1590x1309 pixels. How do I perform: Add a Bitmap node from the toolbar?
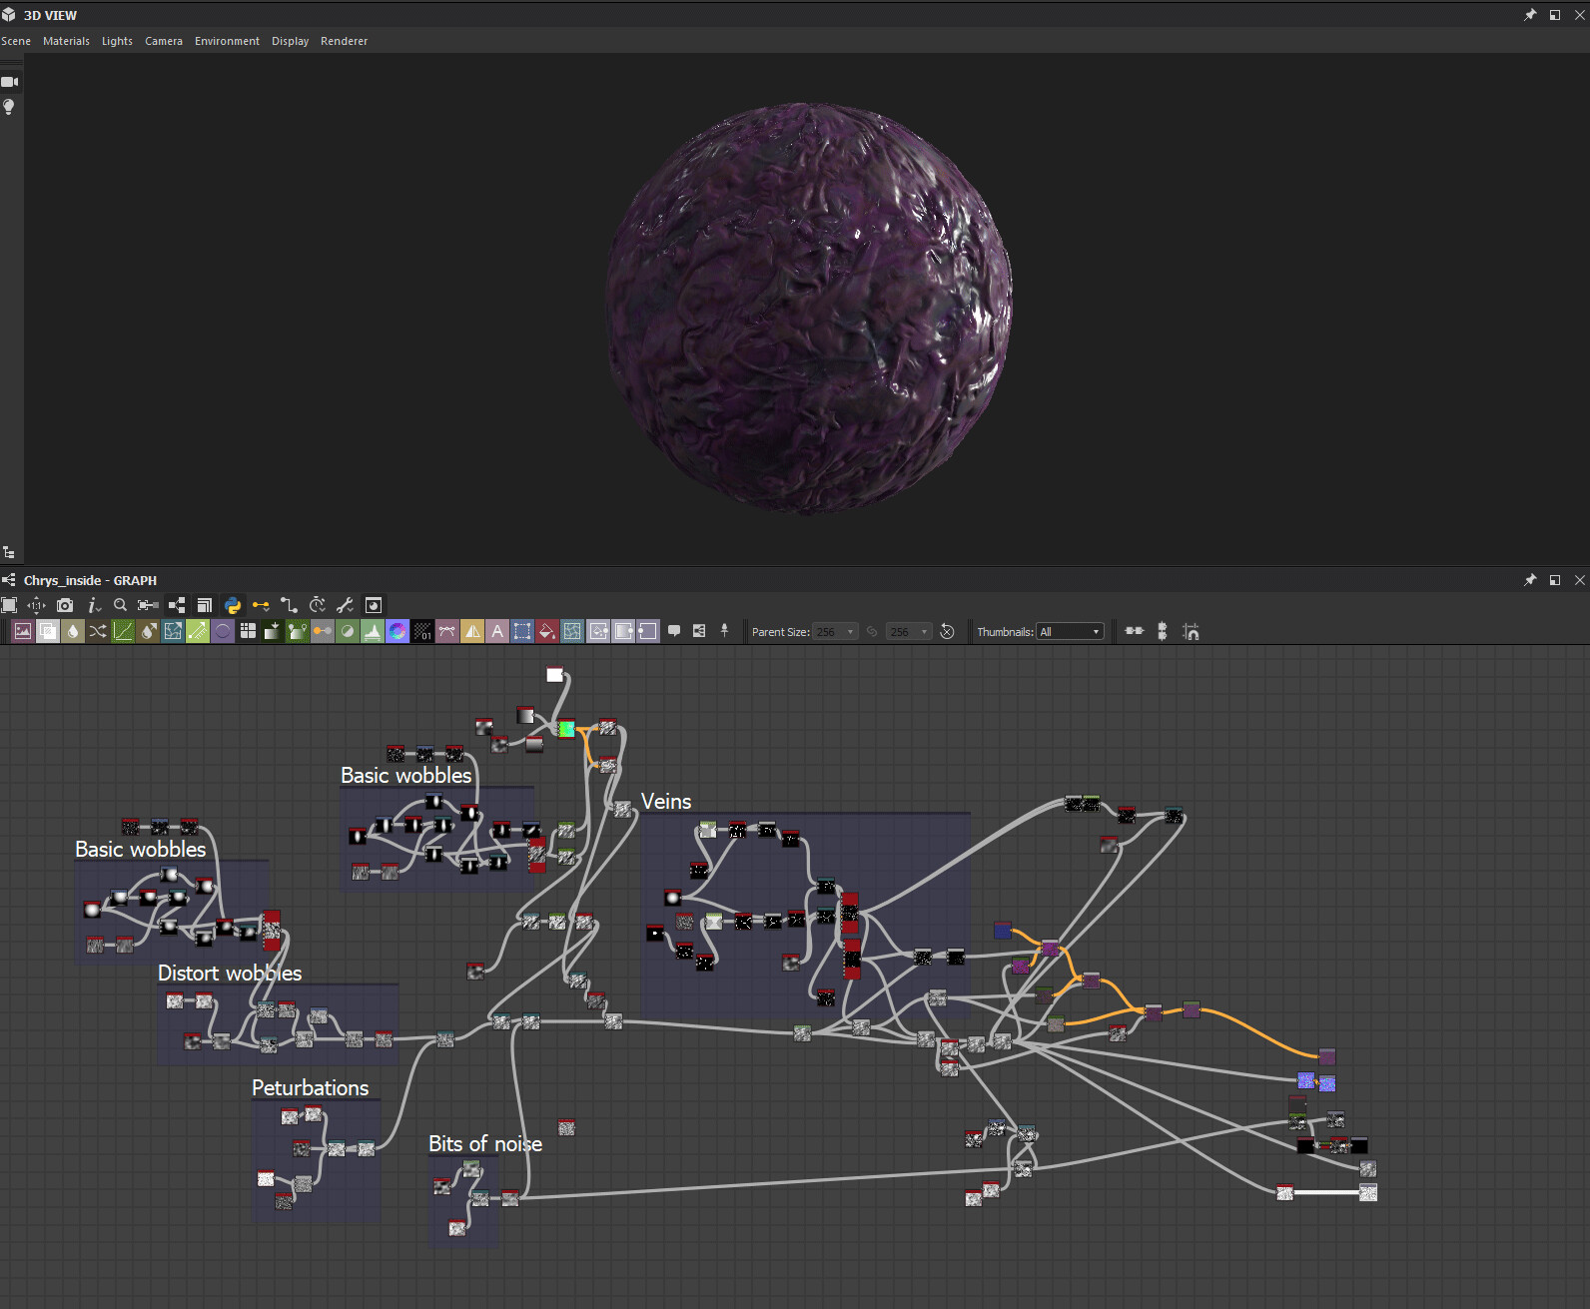[23, 631]
